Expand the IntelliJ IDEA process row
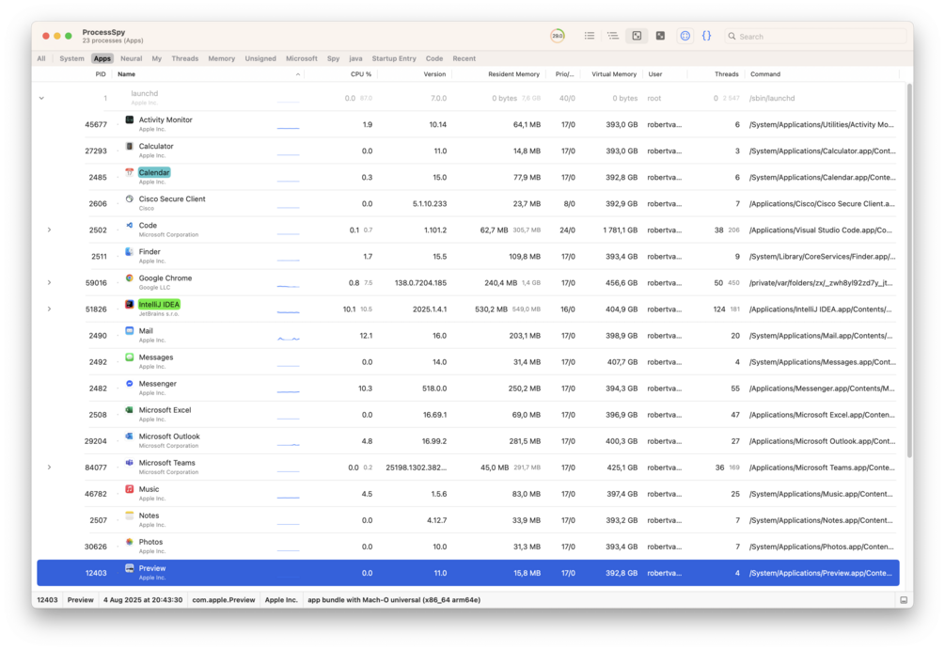This screenshot has height=650, width=945. 50,309
